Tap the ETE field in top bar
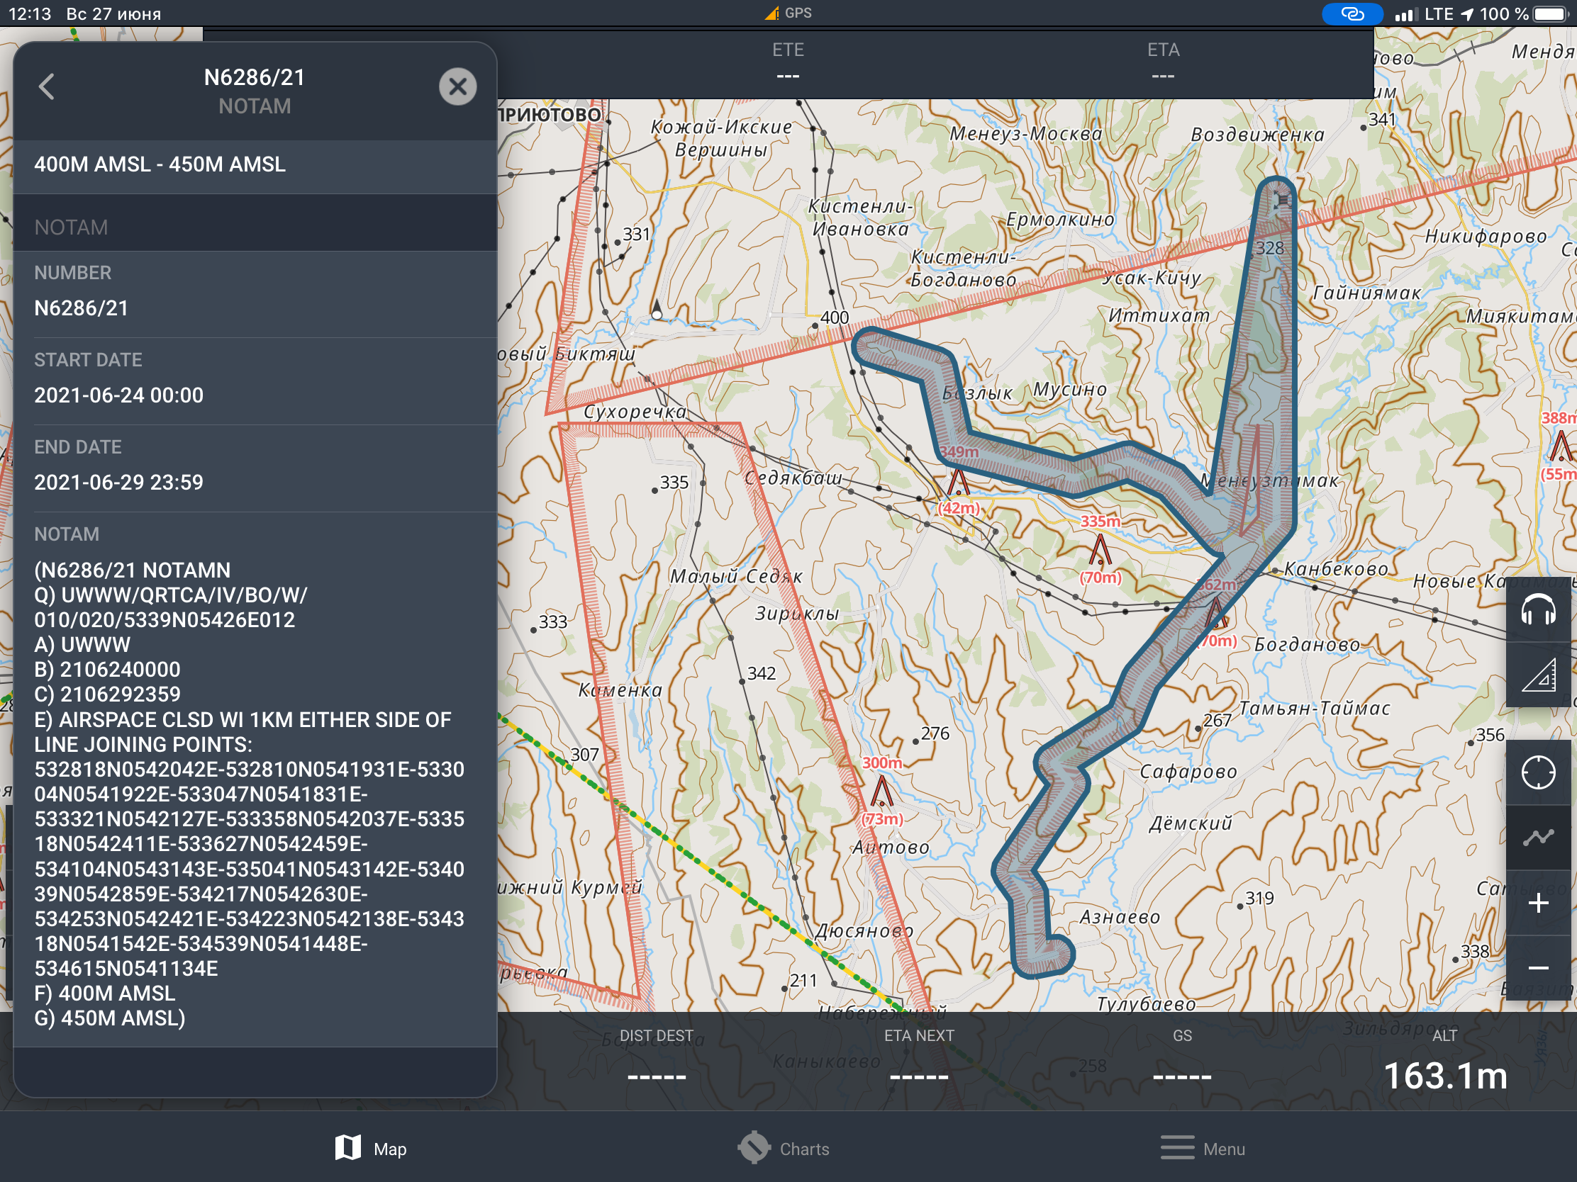This screenshot has height=1182, width=1577. tap(788, 62)
